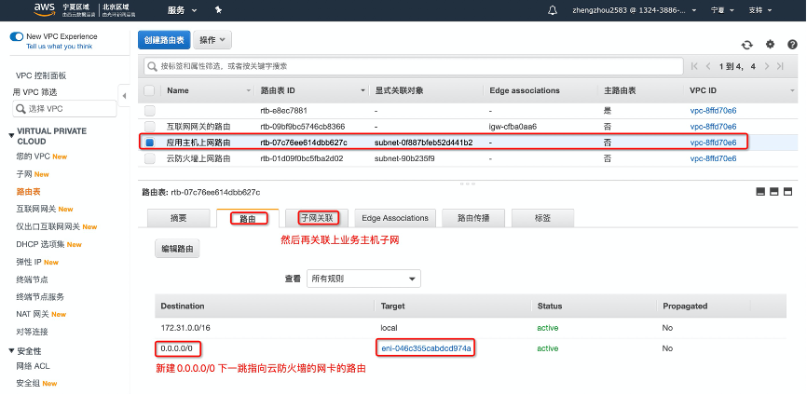Open the 所有规则 view filter dropdown
The width and height of the screenshot is (807, 395).
(364, 279)
